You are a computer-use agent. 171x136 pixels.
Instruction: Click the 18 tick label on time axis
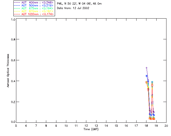(x=146, y=125)
